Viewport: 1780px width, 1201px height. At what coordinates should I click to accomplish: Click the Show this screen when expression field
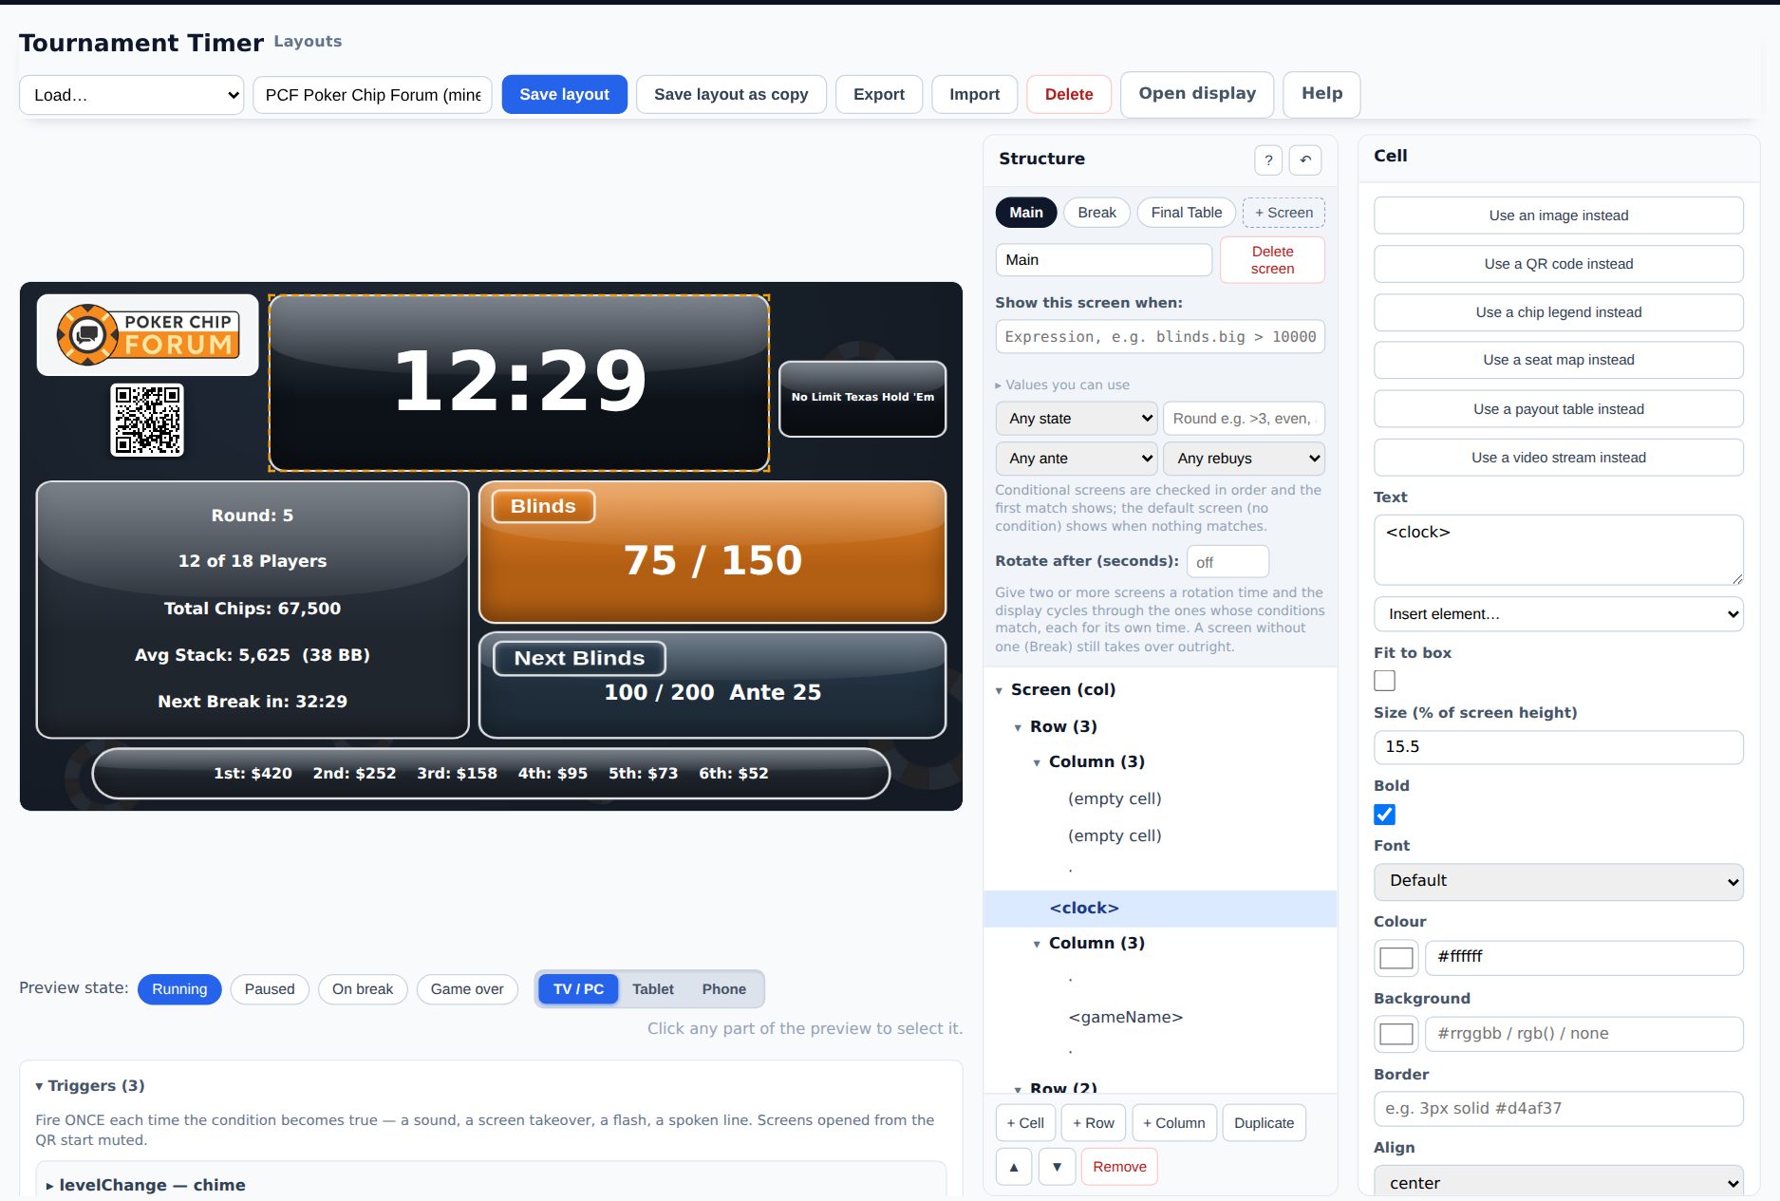point(1160,337)
